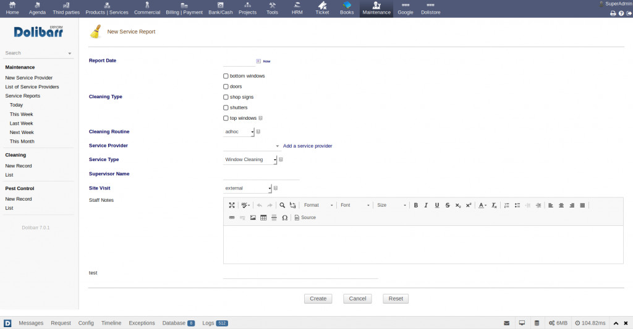Go to the Bank/Cash menu

(221, 9)
